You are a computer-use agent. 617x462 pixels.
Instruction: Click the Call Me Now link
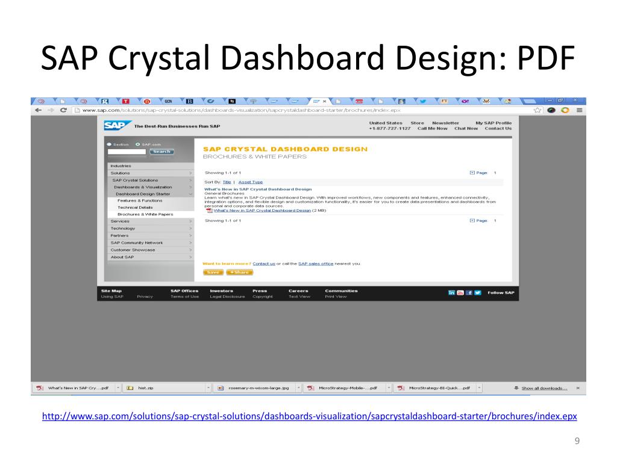coord(432,129)
